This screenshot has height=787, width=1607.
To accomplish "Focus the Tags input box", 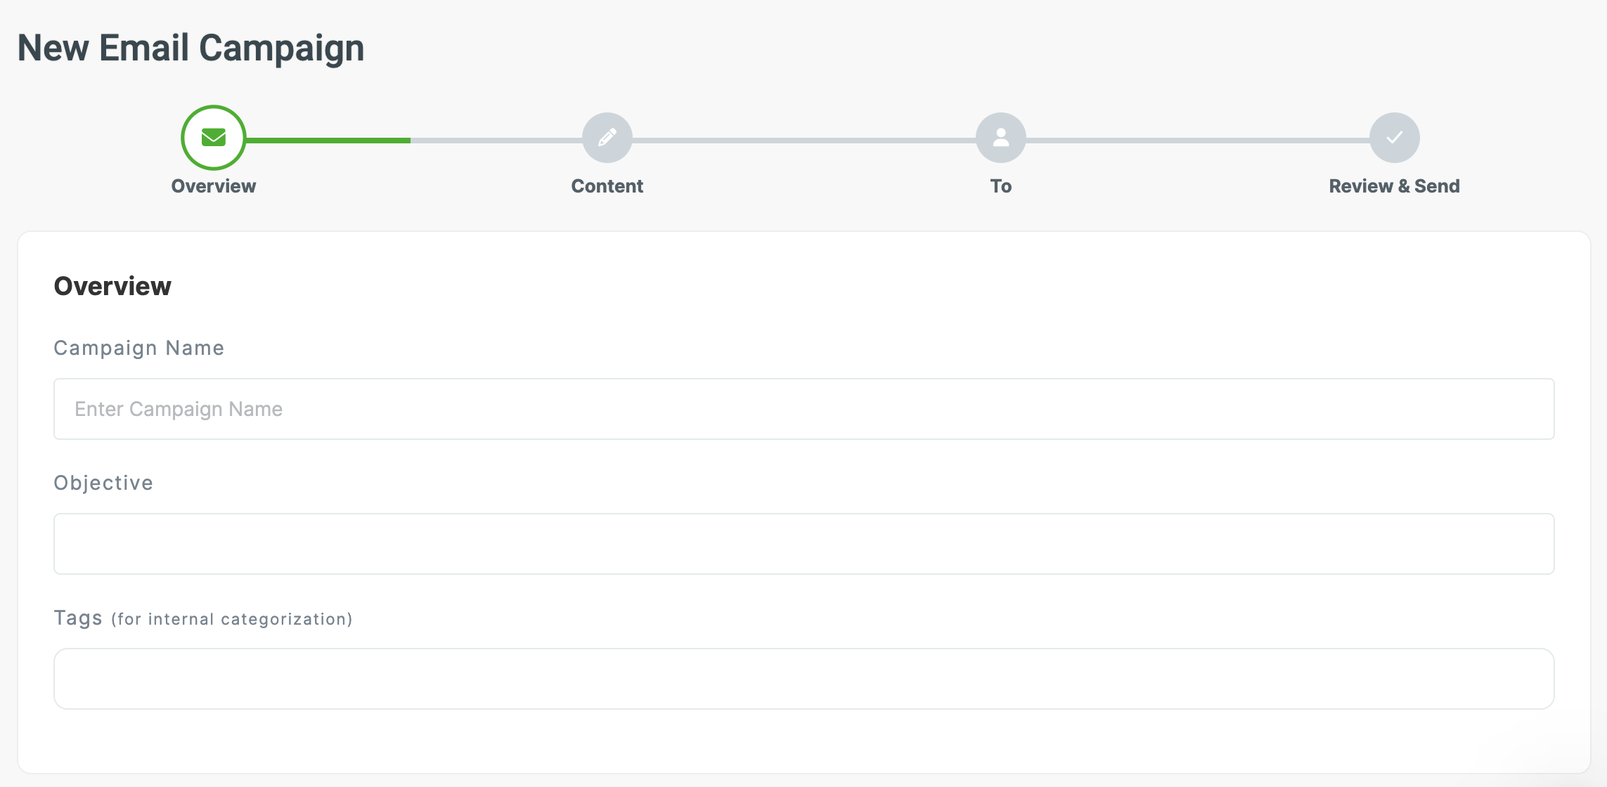I will (x=803, y=679).
